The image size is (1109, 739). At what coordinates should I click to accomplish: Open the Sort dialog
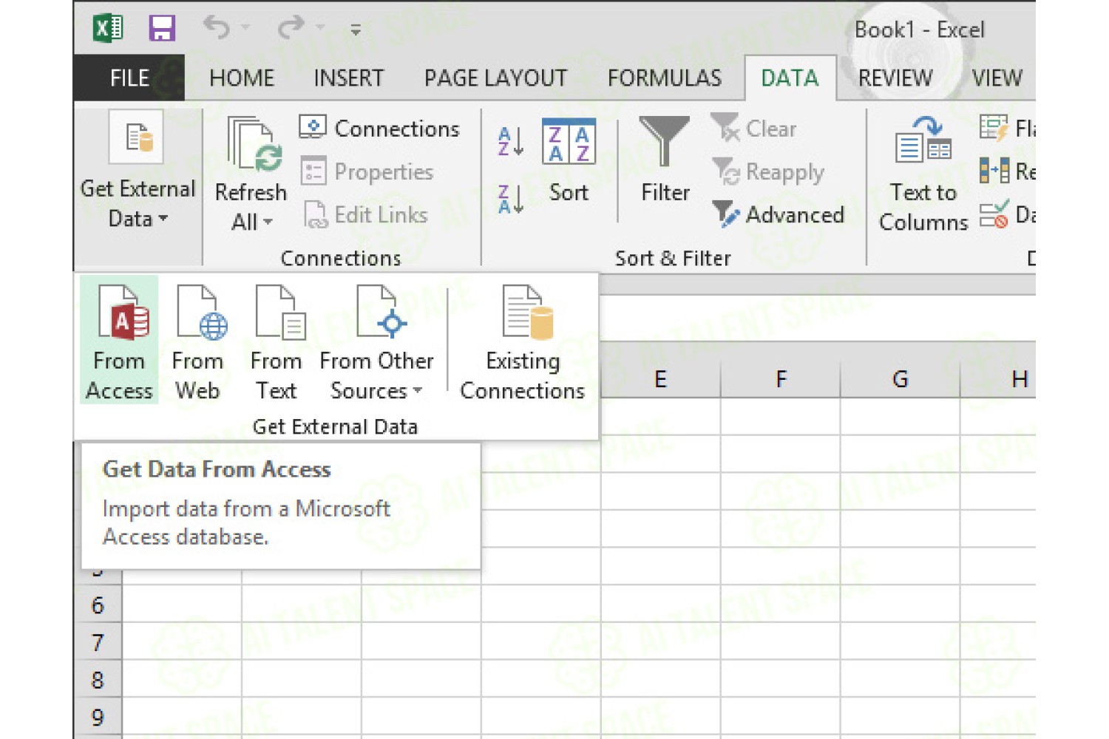point(569,162)
